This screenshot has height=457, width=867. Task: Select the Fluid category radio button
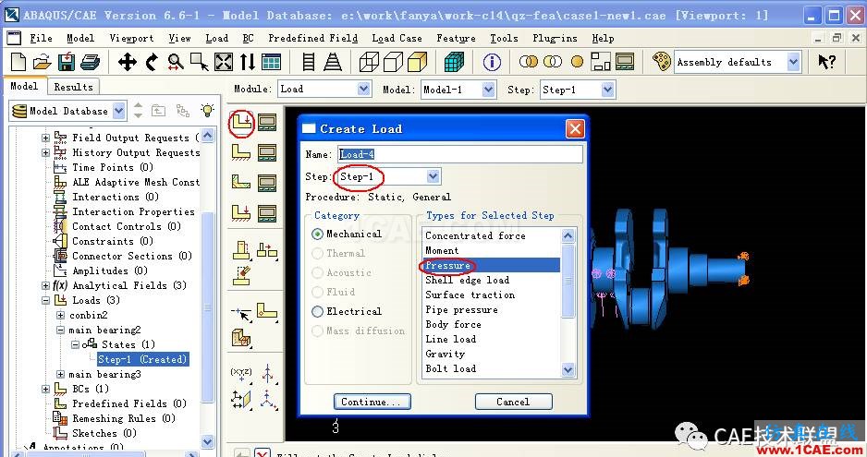(x=317, y=293)
